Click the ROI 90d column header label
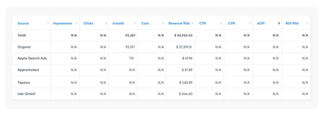The height and width of the screenshot is (114, 324). click(292, 23)
